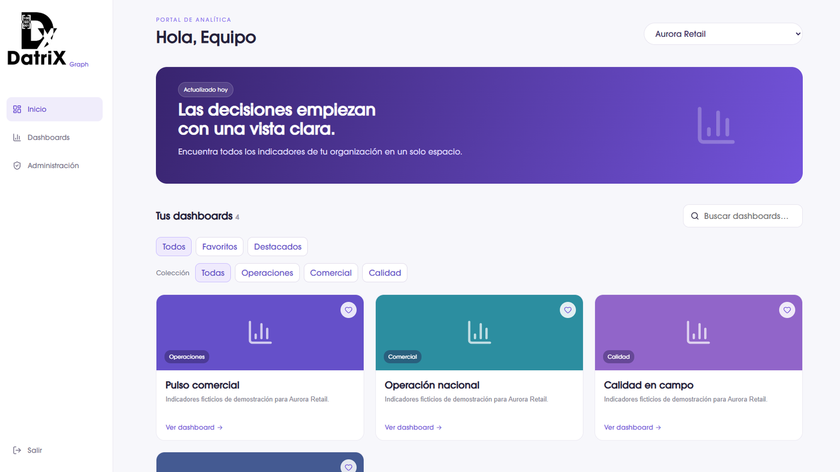840x472 pixels.
Task: Click the Graph label beside the logo
Action: point(79,64)
